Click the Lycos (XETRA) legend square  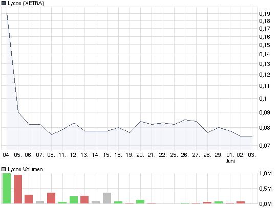4,4
